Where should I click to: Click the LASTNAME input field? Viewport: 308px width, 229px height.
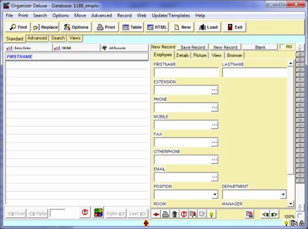click(x=254, y=72)
